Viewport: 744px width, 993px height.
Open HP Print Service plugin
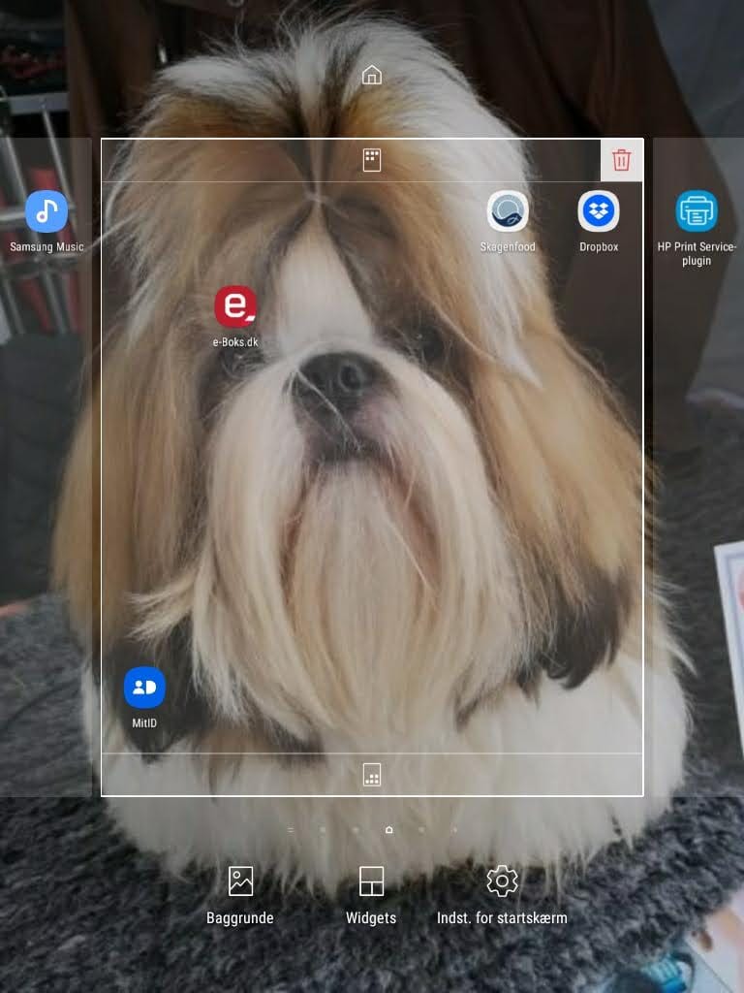coord(697,211)
